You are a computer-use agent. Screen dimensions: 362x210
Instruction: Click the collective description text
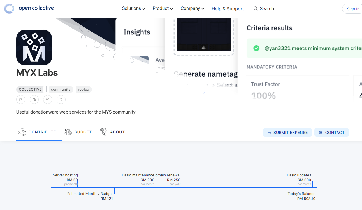click(x=76, y=112)
